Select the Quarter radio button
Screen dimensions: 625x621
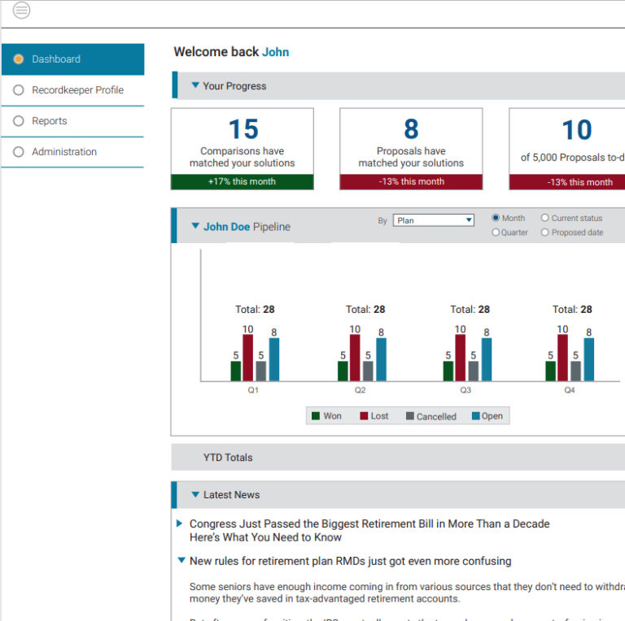496,232
